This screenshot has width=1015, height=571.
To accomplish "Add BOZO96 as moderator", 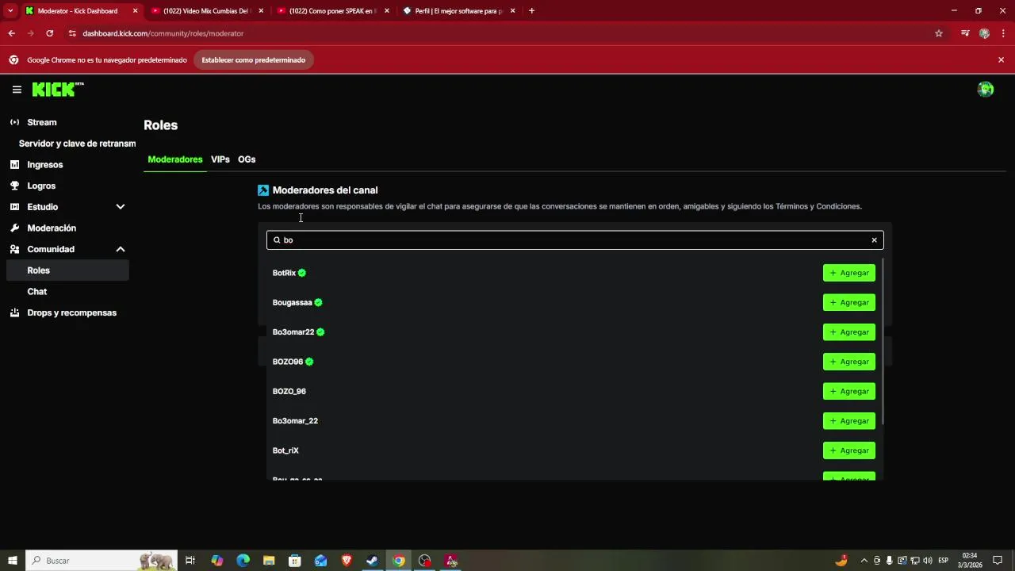I will point(849,362).
